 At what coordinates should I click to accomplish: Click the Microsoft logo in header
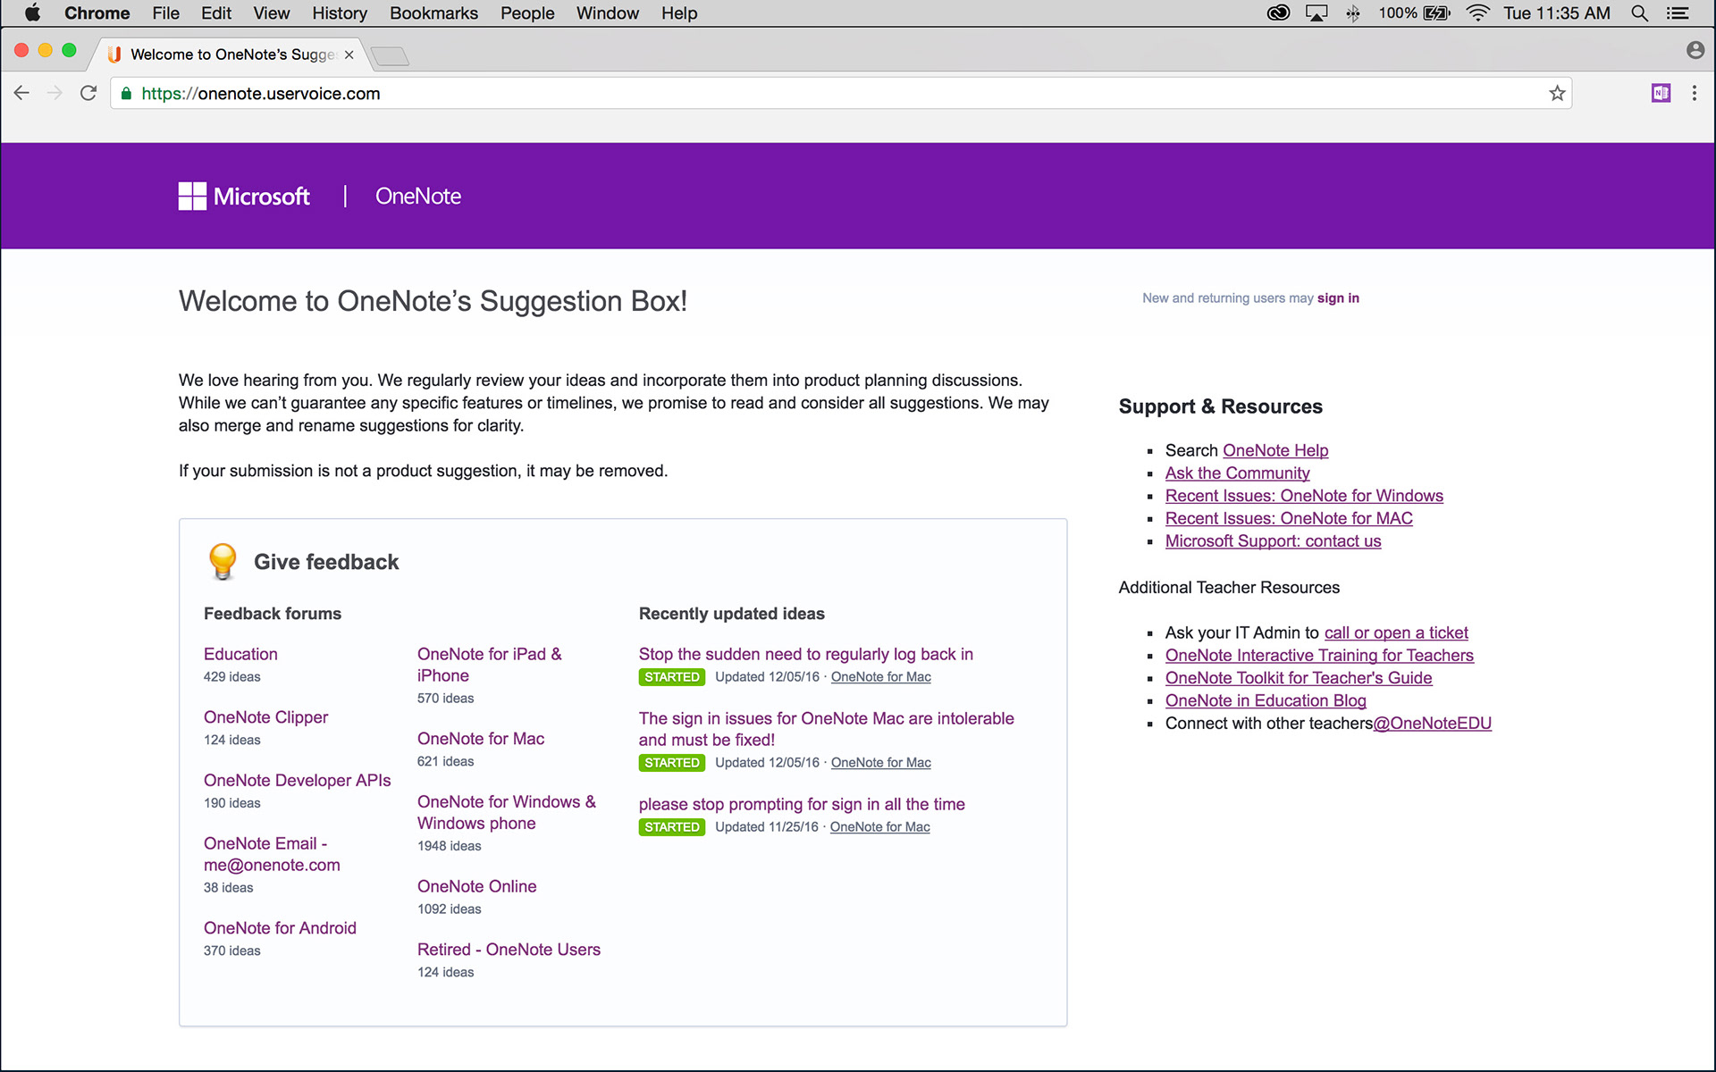click(x=244, y=196)
